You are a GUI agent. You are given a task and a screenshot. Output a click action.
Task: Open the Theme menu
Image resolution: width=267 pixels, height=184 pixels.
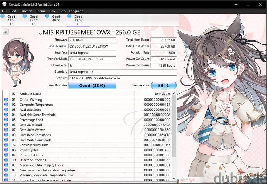[41, 11]
